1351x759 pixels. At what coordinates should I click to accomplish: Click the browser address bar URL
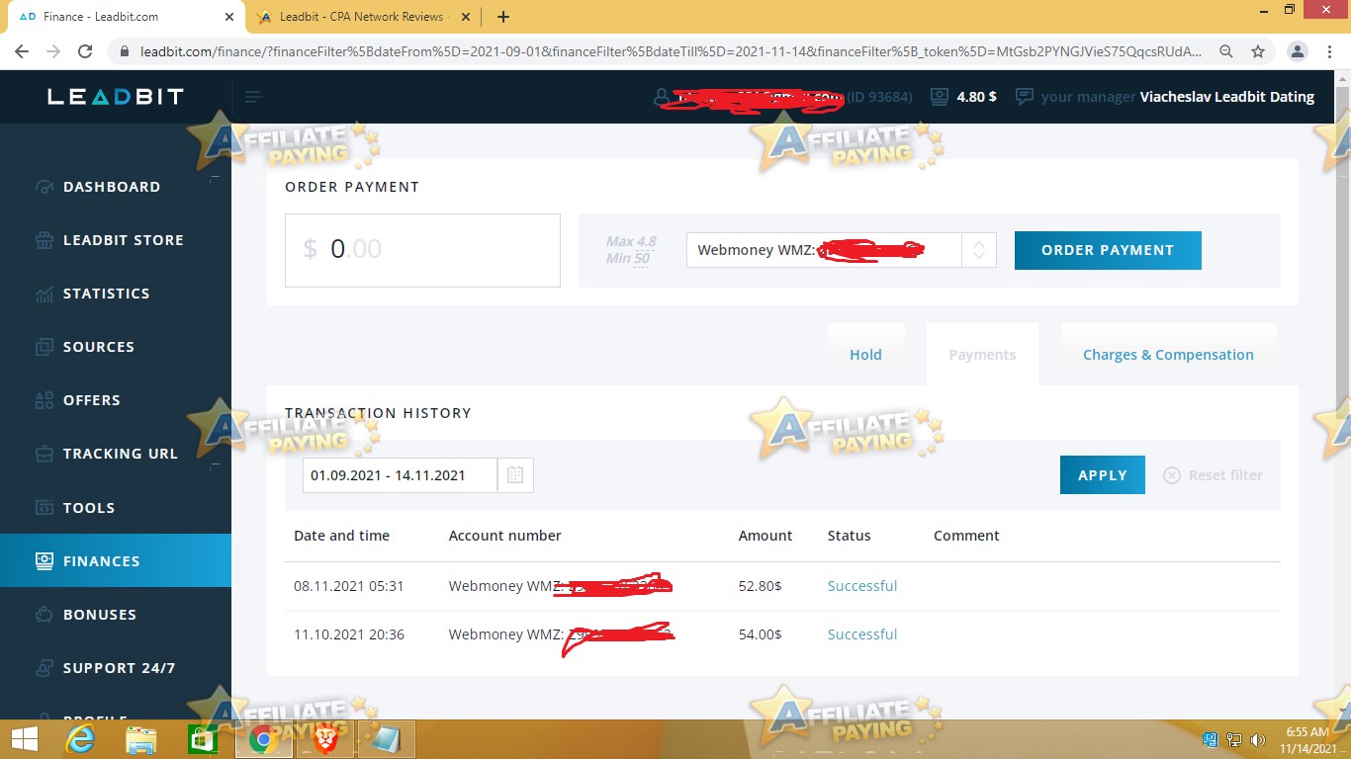672,51
